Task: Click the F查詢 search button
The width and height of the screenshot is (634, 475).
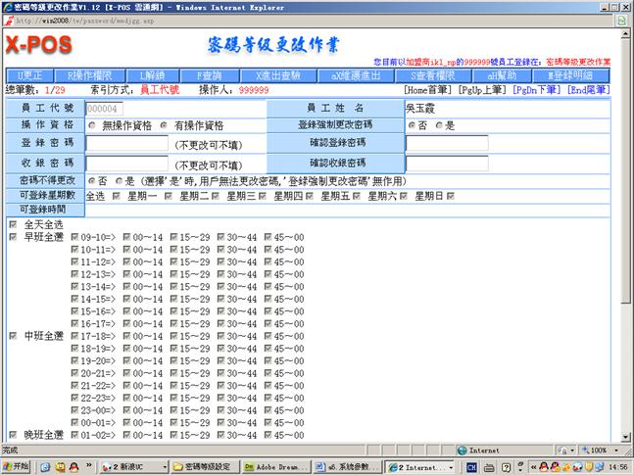Action: [208, 75]
